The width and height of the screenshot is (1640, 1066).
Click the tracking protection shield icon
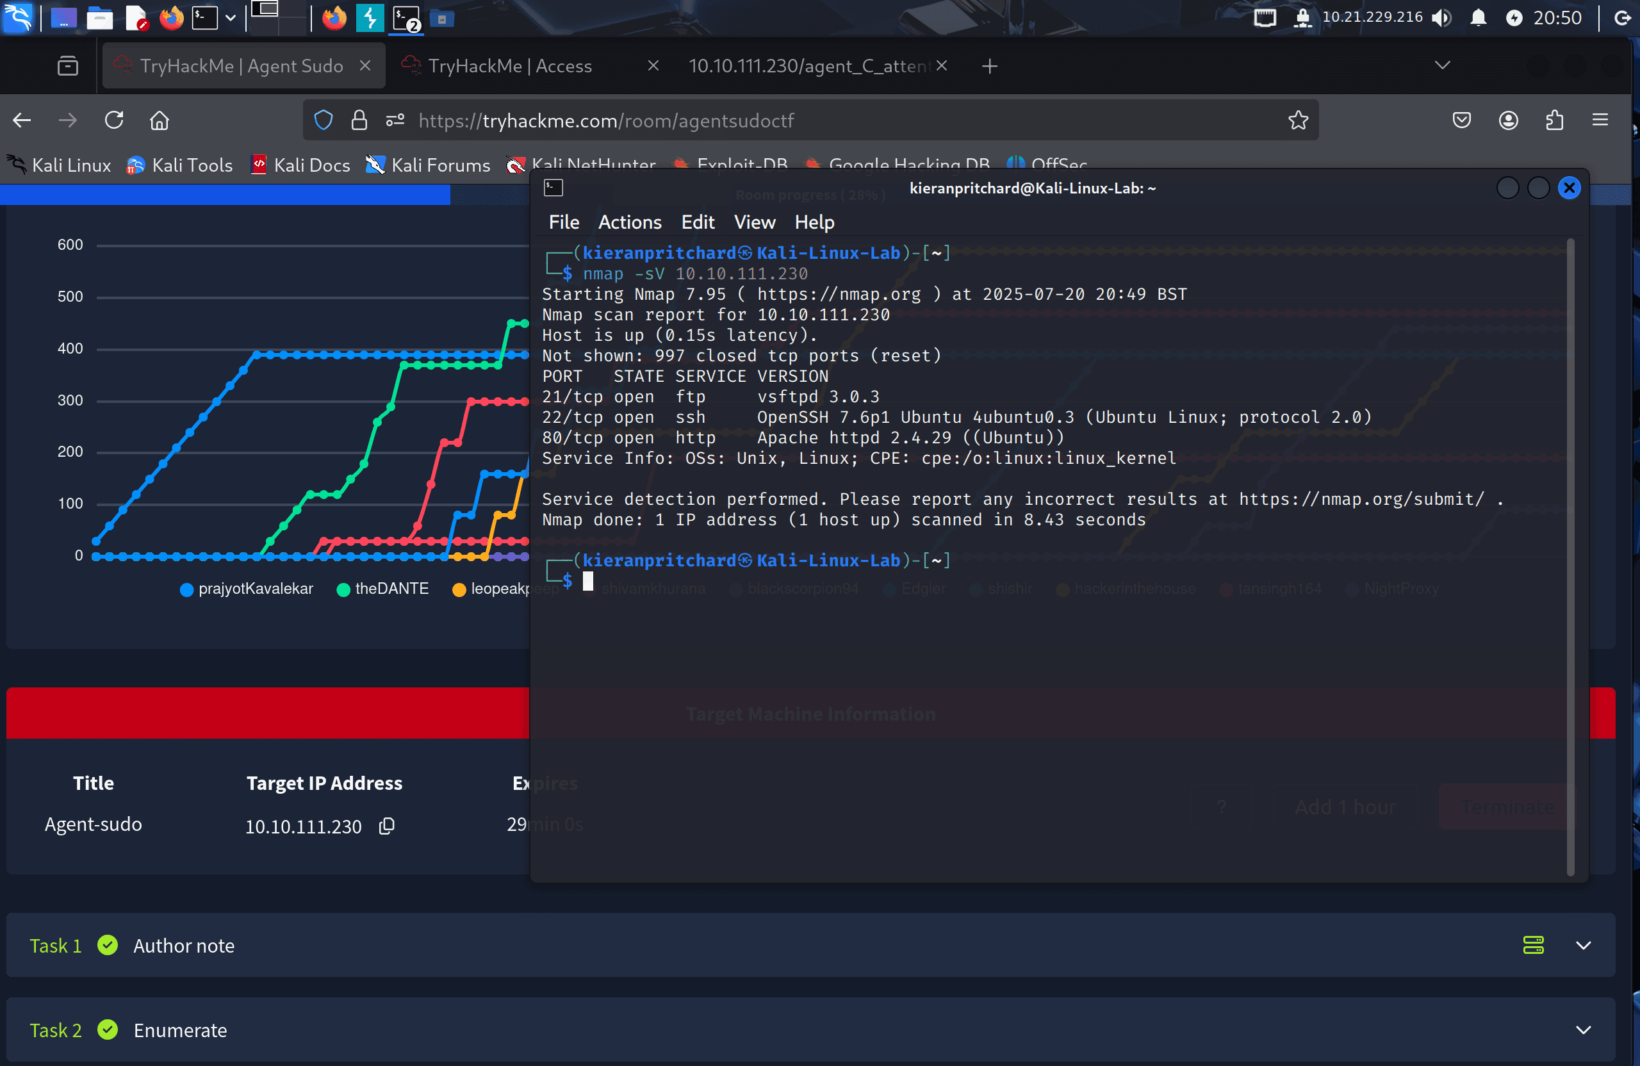click(323, 120)
